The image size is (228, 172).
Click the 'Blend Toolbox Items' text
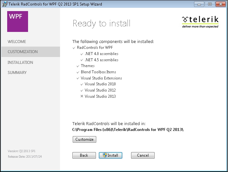(x=99, y=72)
